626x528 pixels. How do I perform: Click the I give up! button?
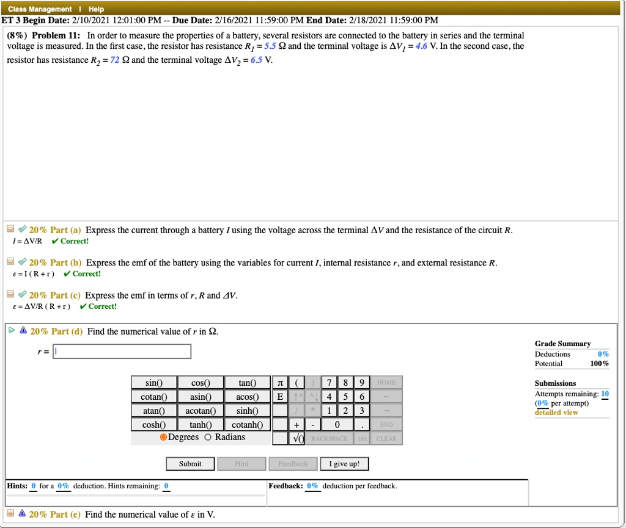click(x=344, y=464)
